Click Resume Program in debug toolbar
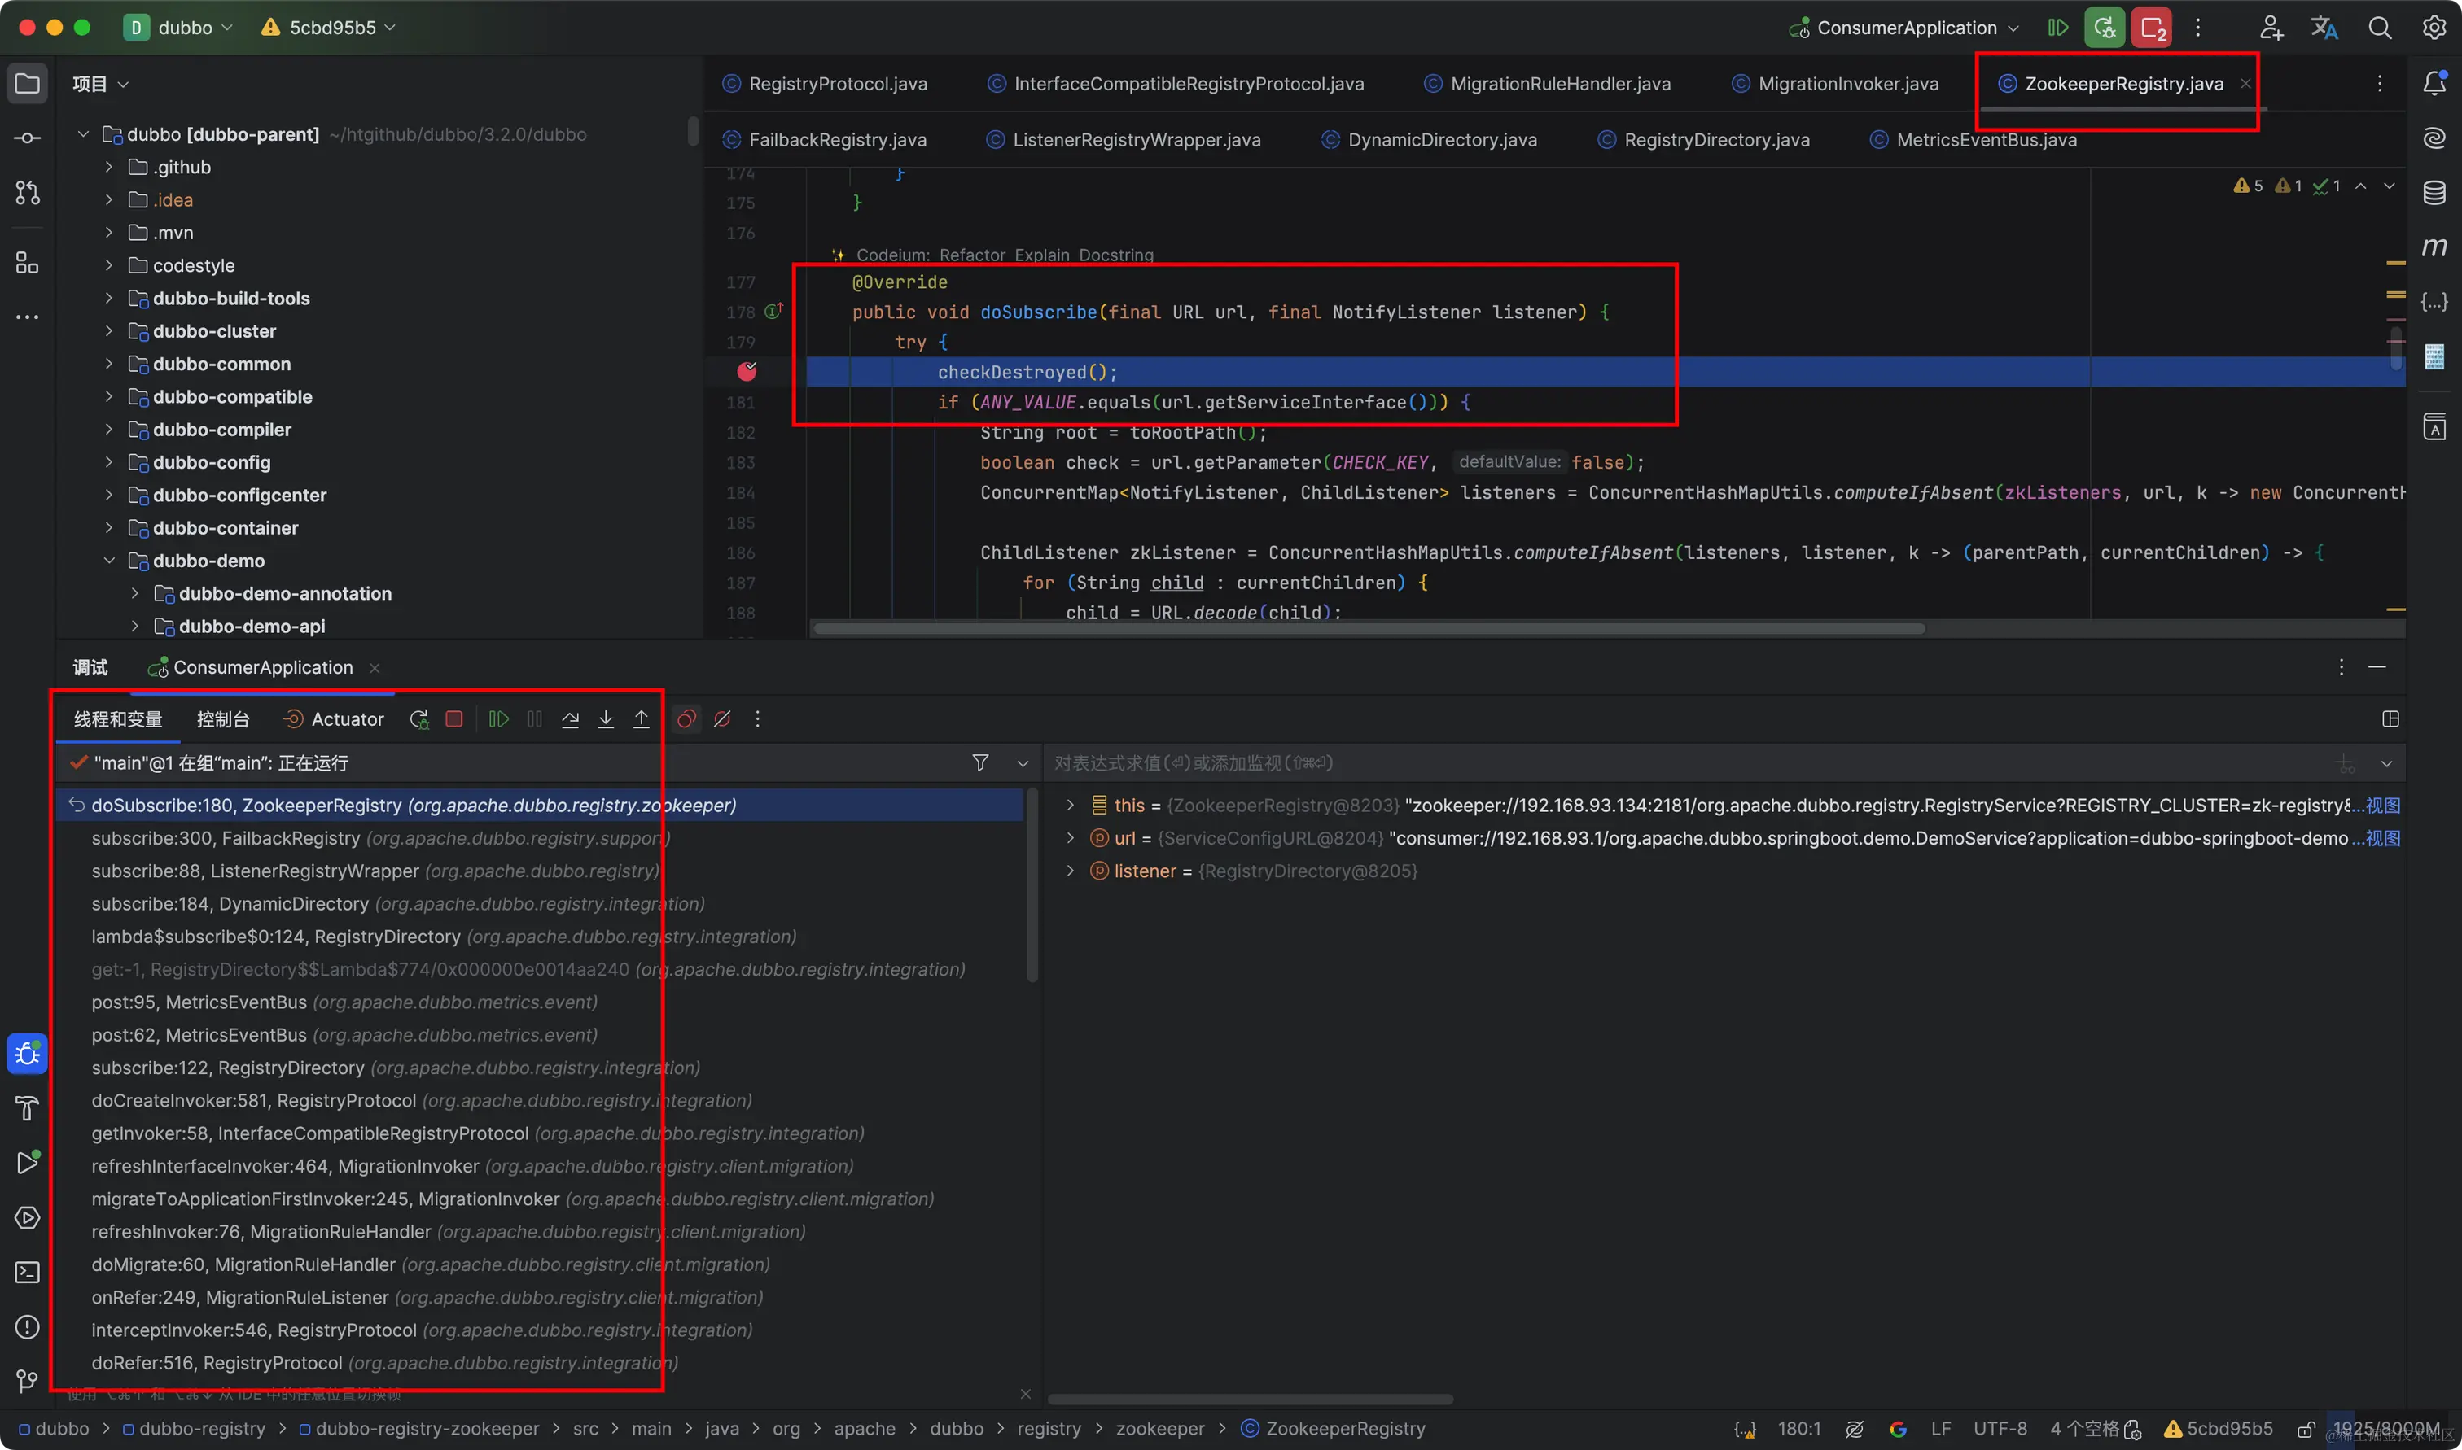The image size is (2462, 1450). [498, 719]
